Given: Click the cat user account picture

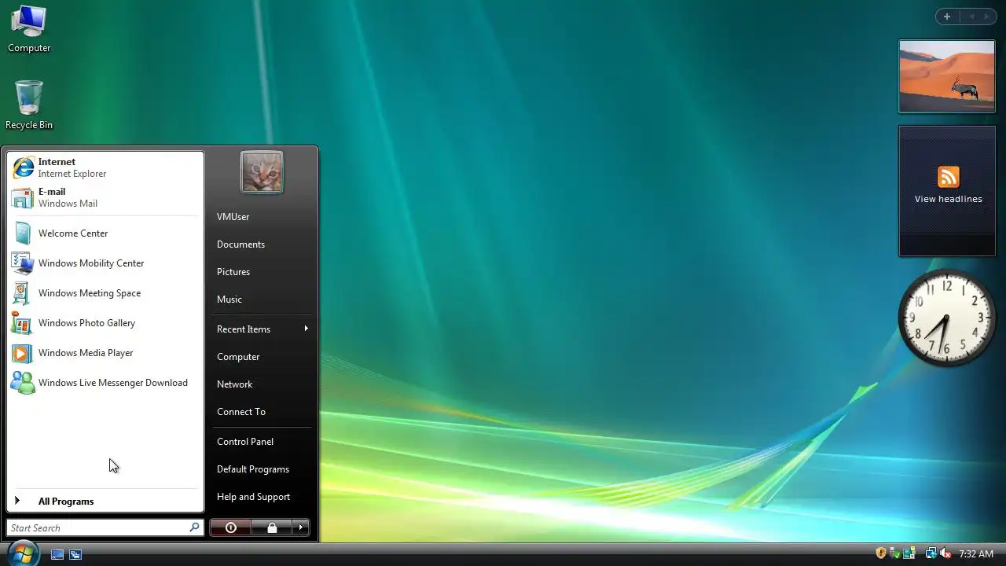Looking at the screenshot, I should [262, 172].
